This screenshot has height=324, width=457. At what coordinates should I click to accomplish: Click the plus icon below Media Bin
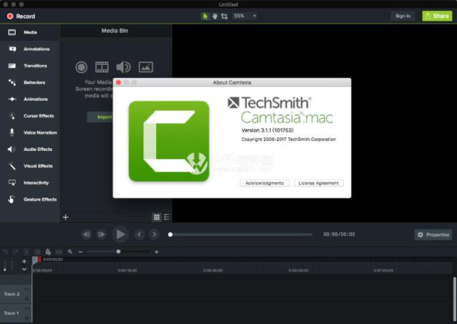(x=66, y=217)
